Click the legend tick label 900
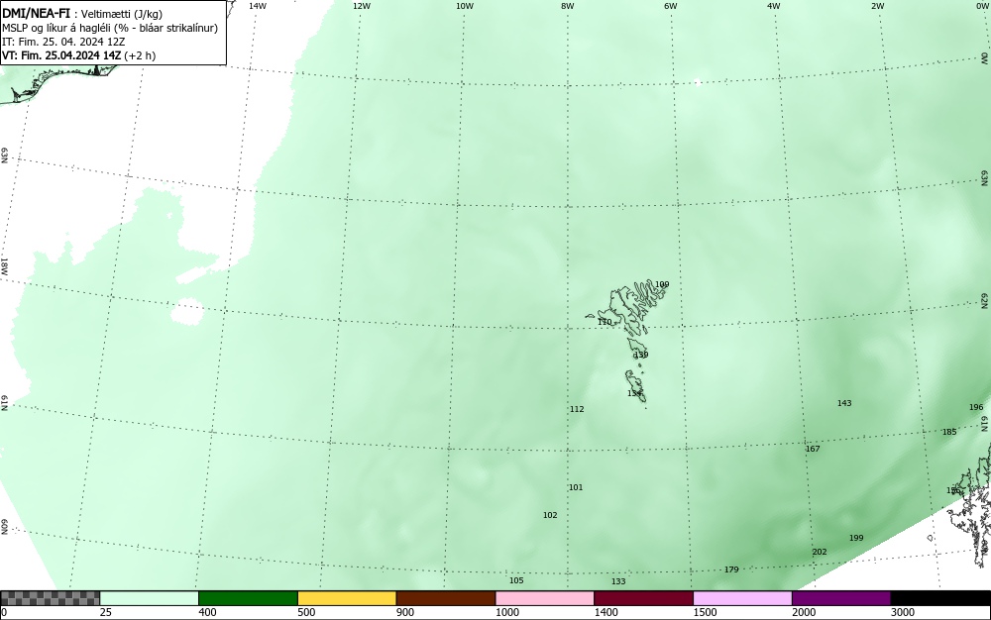 [x=405, y=612]
